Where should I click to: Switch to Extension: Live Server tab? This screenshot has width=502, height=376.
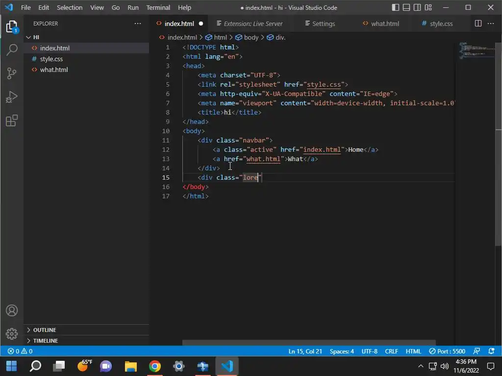click(250, 23)
